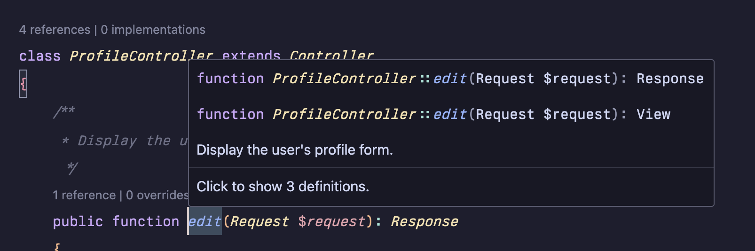Click the italic "Request" type hint in editor

click(x=259, y=221)
